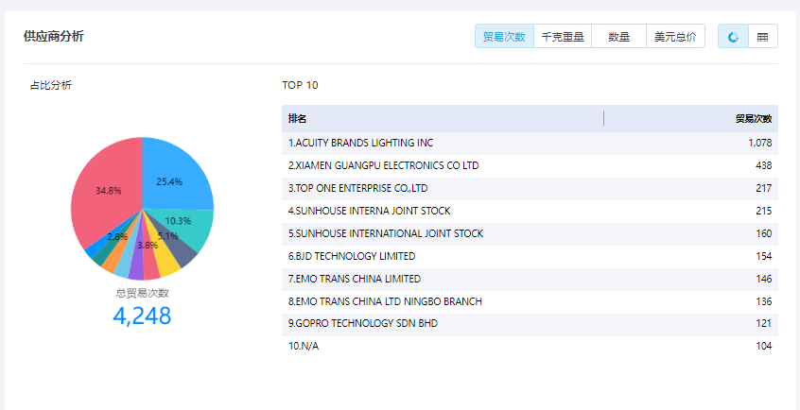Select the 千克重量 tab
Viewport: 800px width, 410px height.
562,36
